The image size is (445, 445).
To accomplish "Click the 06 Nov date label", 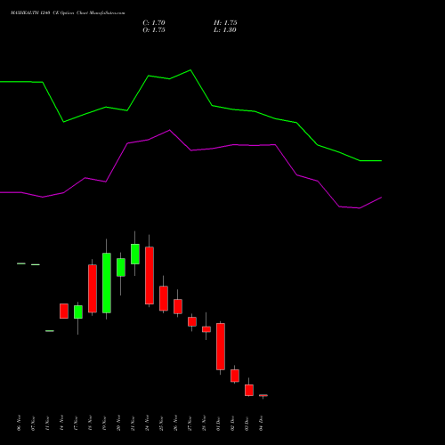I will click(x=19, y=423).
